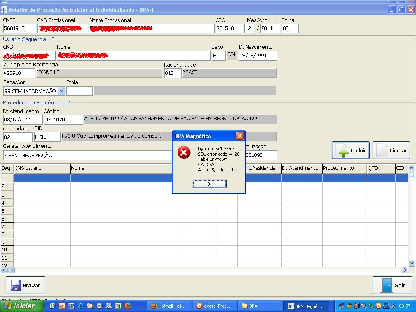
Task: Switch to Hotmail taskbar window
Action: point(169,306)
